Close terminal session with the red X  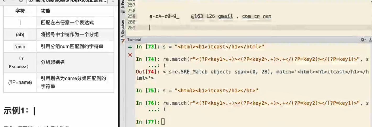[130, 55]
